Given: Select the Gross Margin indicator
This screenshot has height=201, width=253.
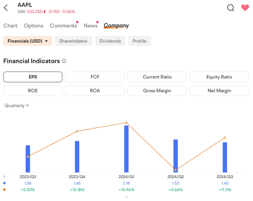Looking at the screenshot, I should pyautogui.click(x=157, y=91).
